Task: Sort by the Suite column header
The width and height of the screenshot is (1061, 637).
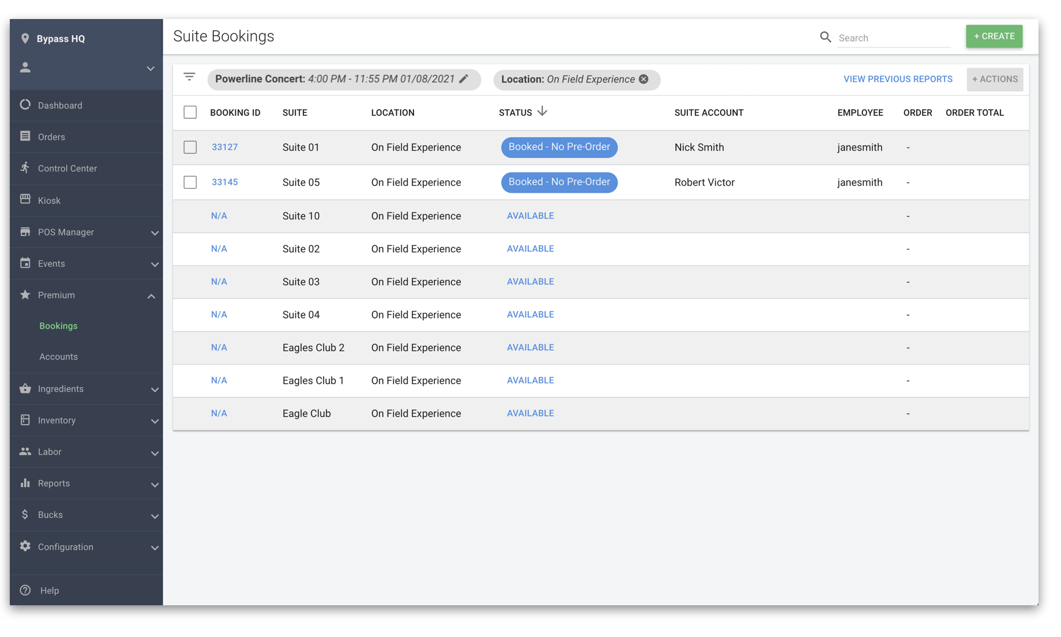Action: [x=295, y=113]
